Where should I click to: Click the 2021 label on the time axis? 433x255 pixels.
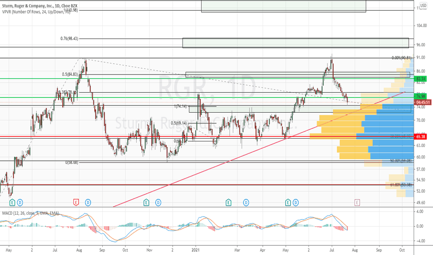coord(196,250)
